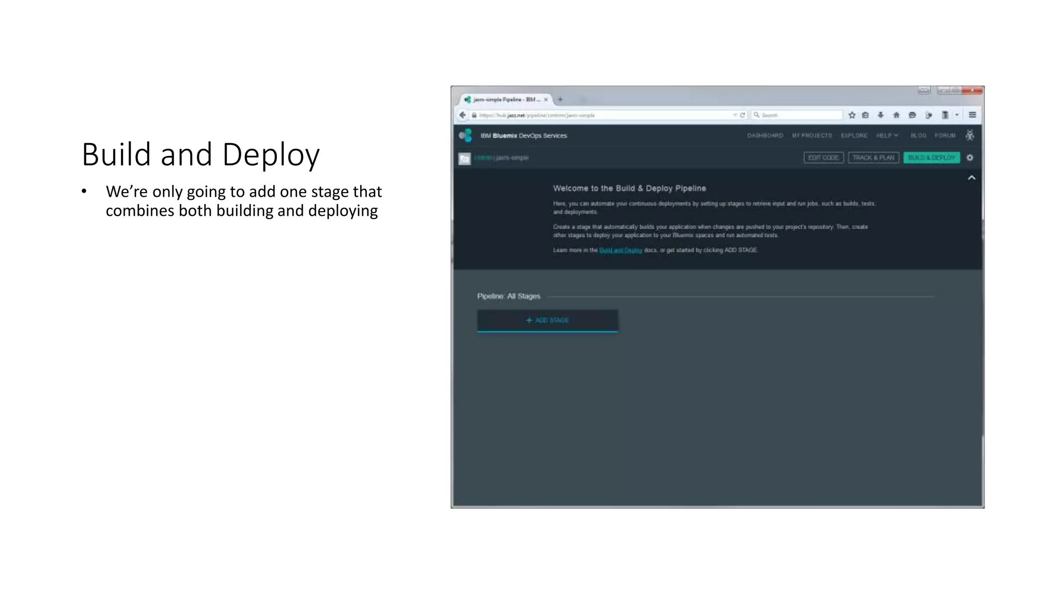Open the downloads arrow icon

[x=881, y=115]
